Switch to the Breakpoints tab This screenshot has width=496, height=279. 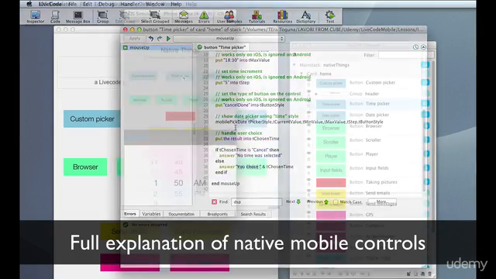(217, 214)
